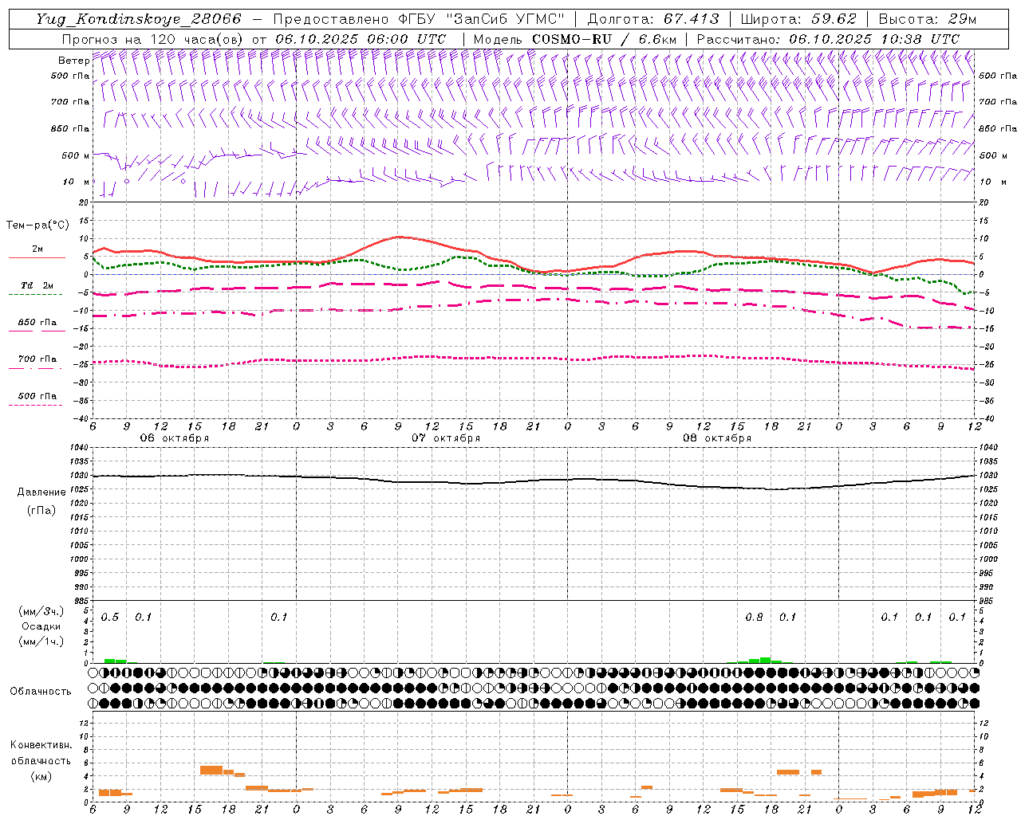Click the (км) unit label
The image size is (1021, 816).
41,776
